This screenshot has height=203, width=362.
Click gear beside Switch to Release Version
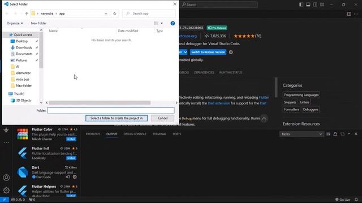point(231,52)
